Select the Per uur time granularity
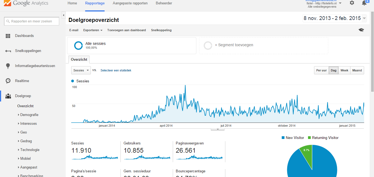This screenshot has height=177, width=374. 321,70
